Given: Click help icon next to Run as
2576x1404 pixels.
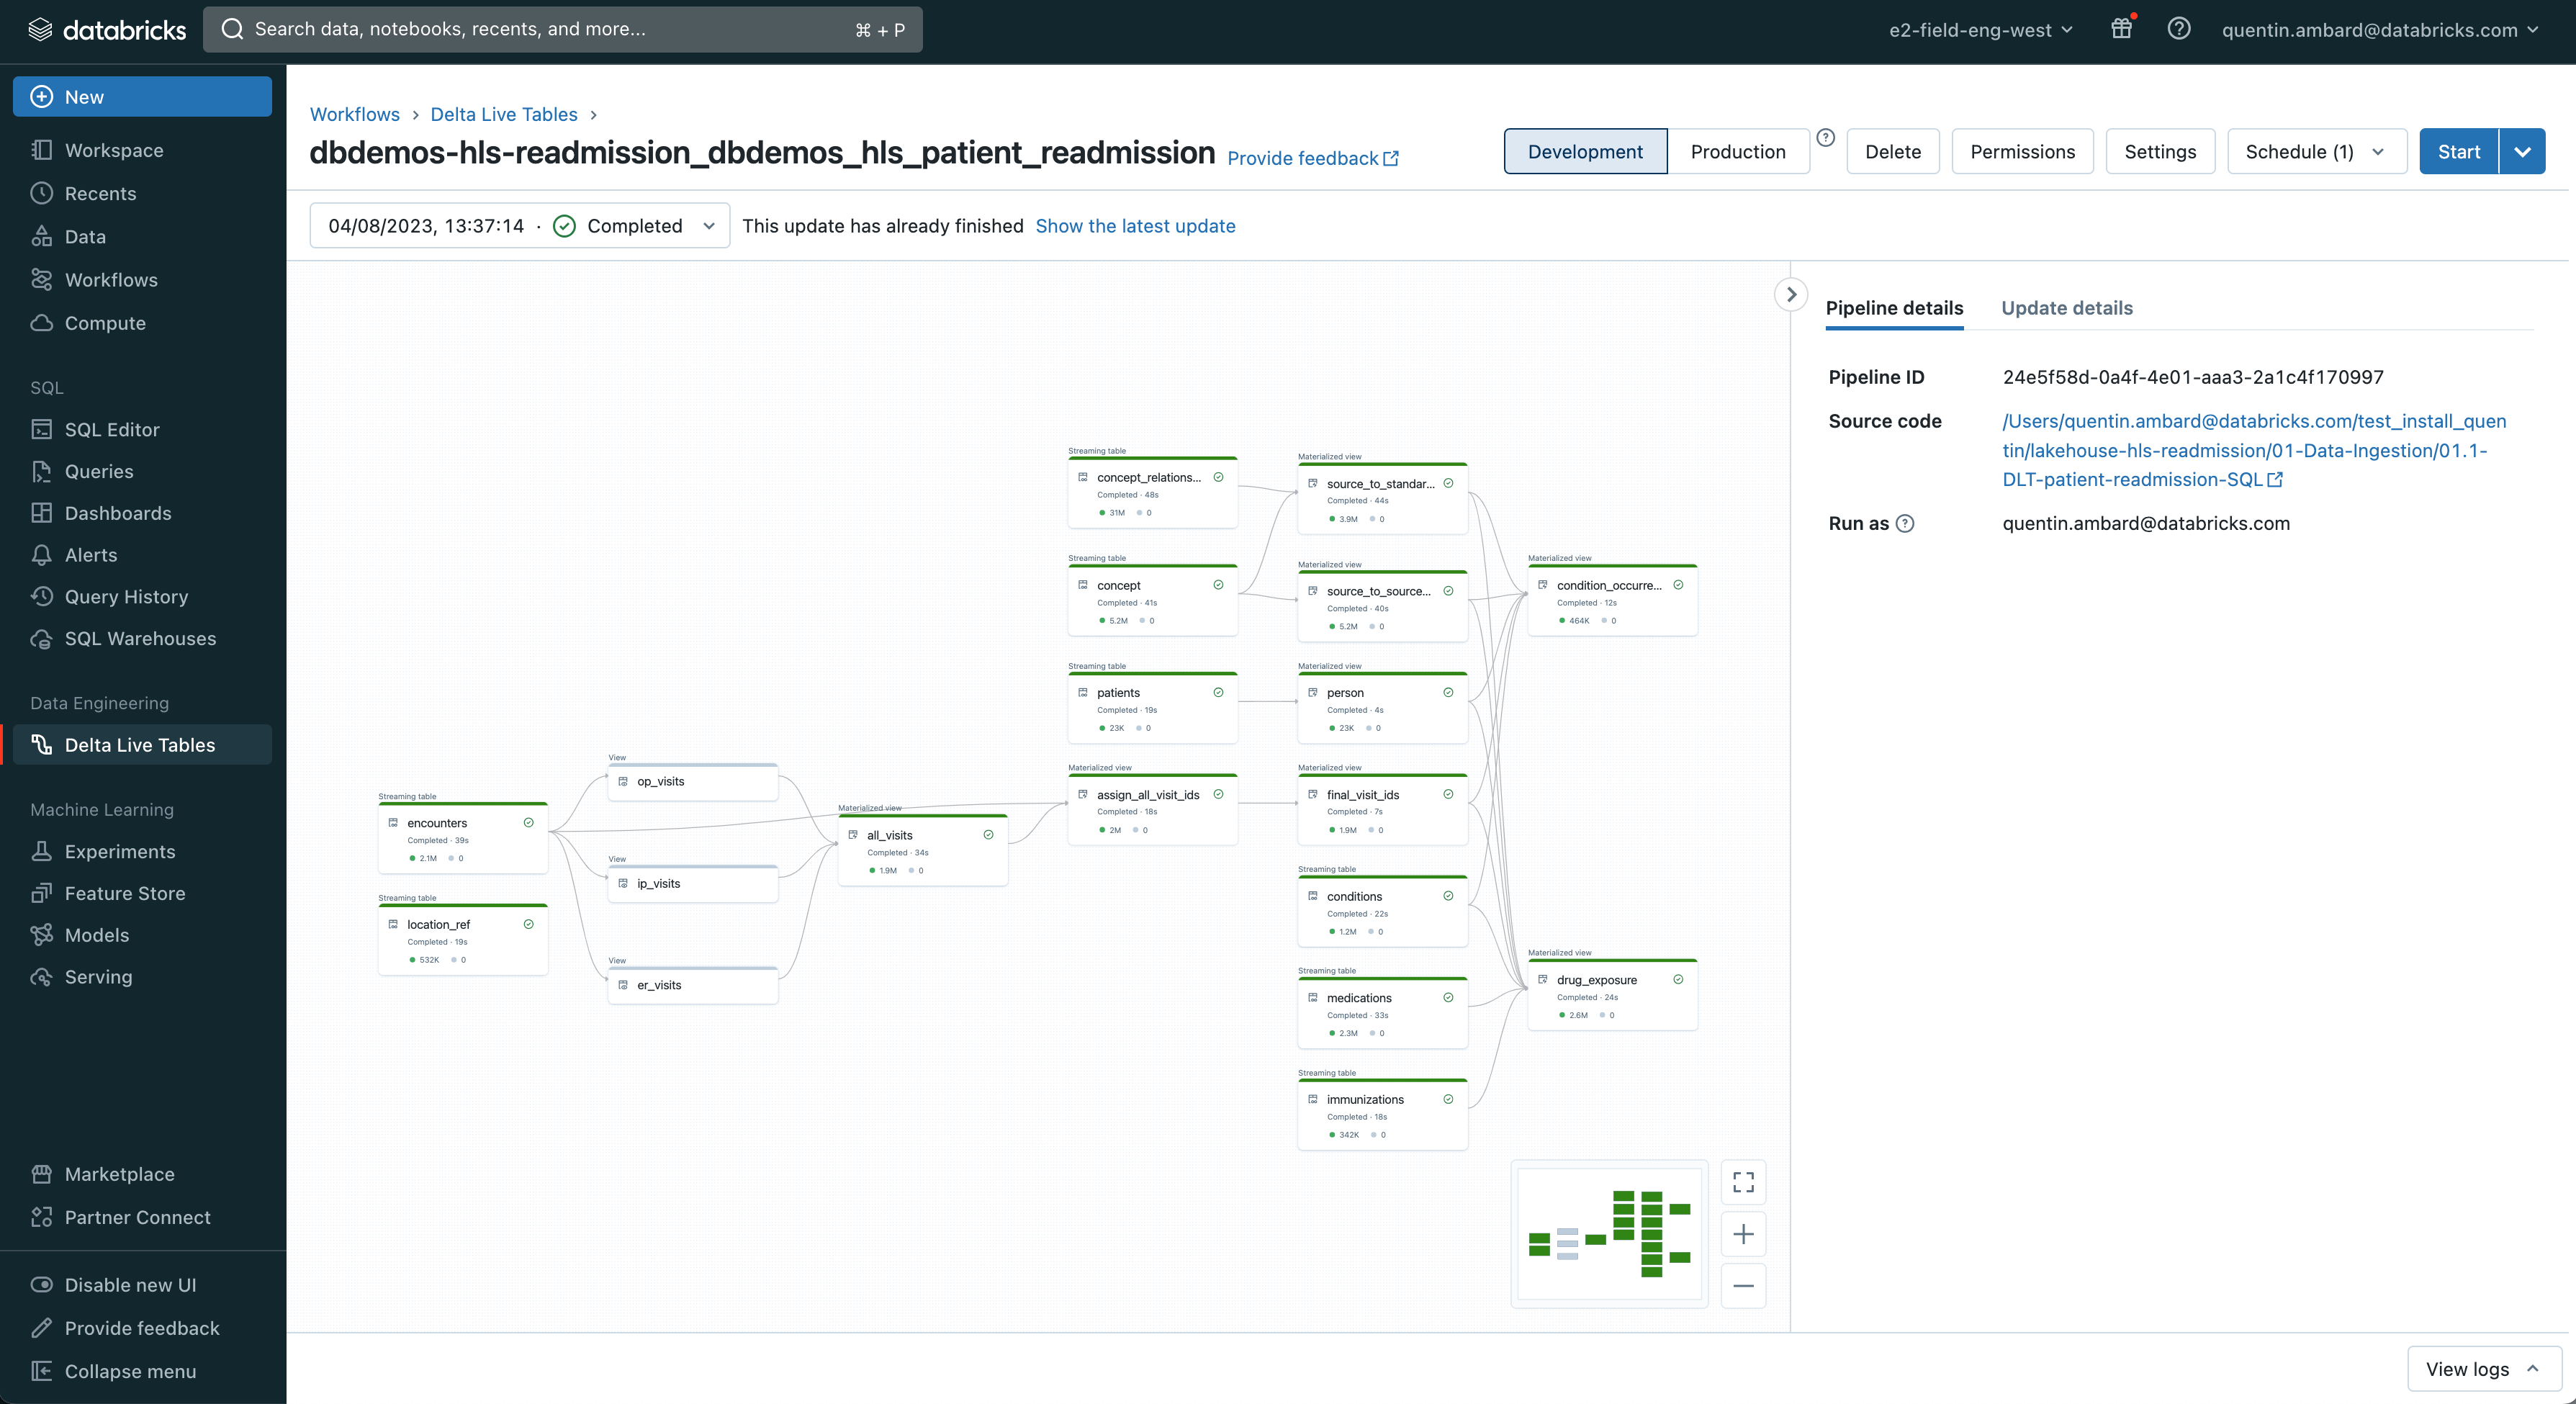Looking at the screenshot, I should tap(1905, 523).
